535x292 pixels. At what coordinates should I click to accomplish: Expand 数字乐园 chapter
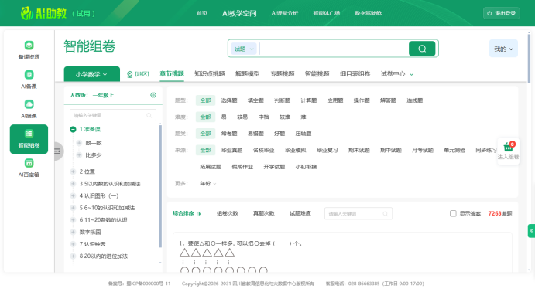click(x=73, y=232)
